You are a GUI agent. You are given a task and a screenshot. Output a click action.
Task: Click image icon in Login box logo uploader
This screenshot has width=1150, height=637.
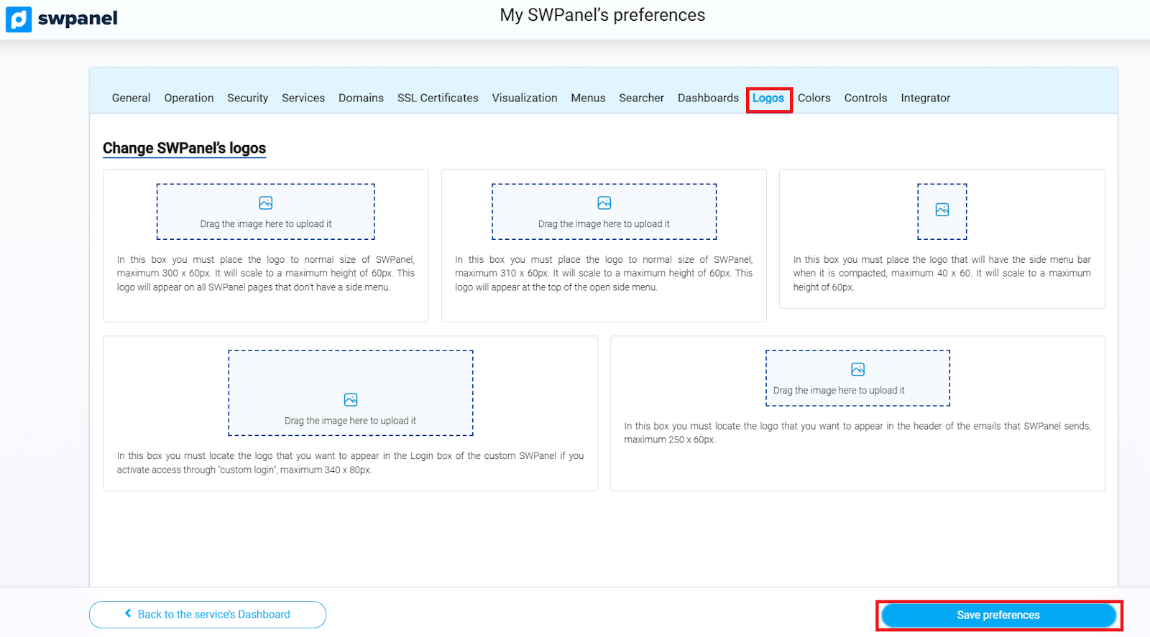[350, 400]
